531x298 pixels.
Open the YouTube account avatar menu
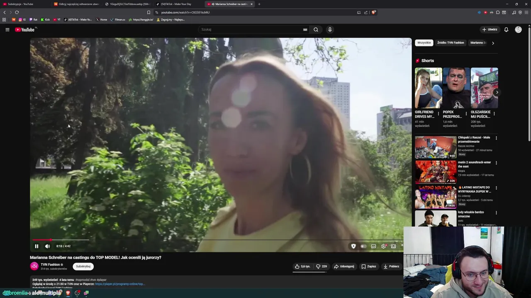point(518,29)
